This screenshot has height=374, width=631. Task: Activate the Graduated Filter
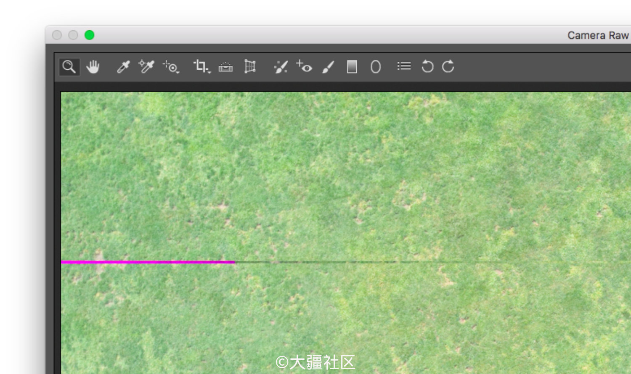[352, 66]
